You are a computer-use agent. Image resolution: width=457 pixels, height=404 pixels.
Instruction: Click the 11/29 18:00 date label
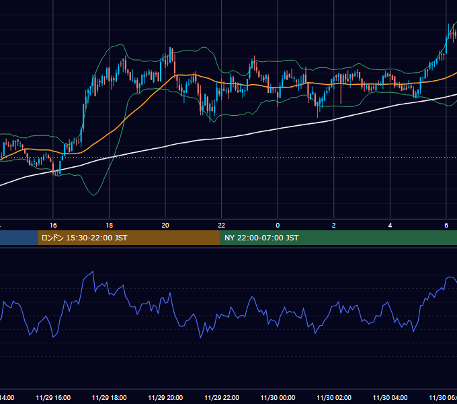coord(110,398)
